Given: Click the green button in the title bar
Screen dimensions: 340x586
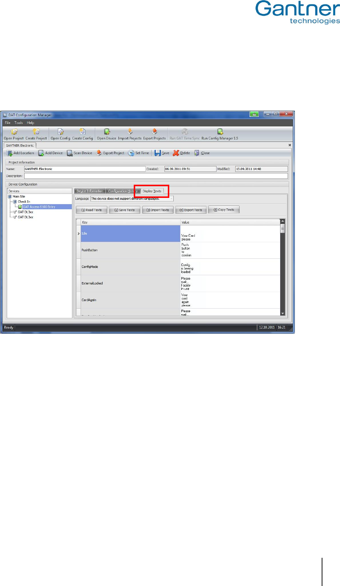Looking at the screenshot, I should [x=254, y=114].
